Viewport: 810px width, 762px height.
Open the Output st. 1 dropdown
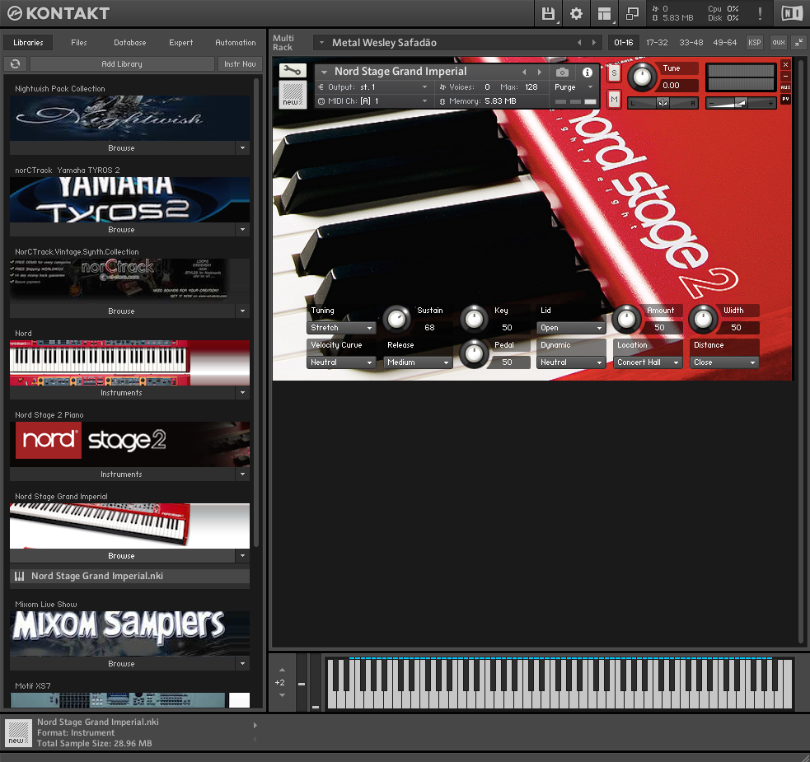[x=373, y=86]
